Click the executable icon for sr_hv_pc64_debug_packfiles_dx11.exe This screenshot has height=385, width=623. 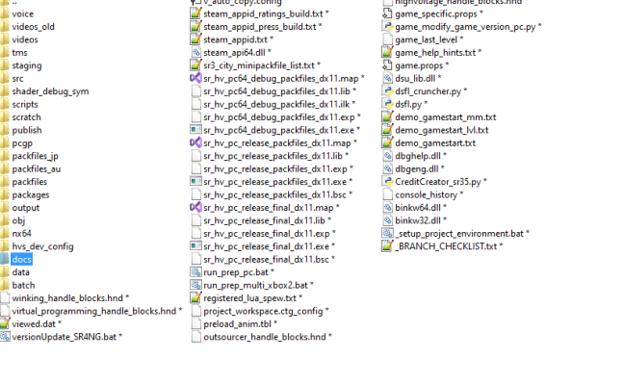(x=195, y=129)
